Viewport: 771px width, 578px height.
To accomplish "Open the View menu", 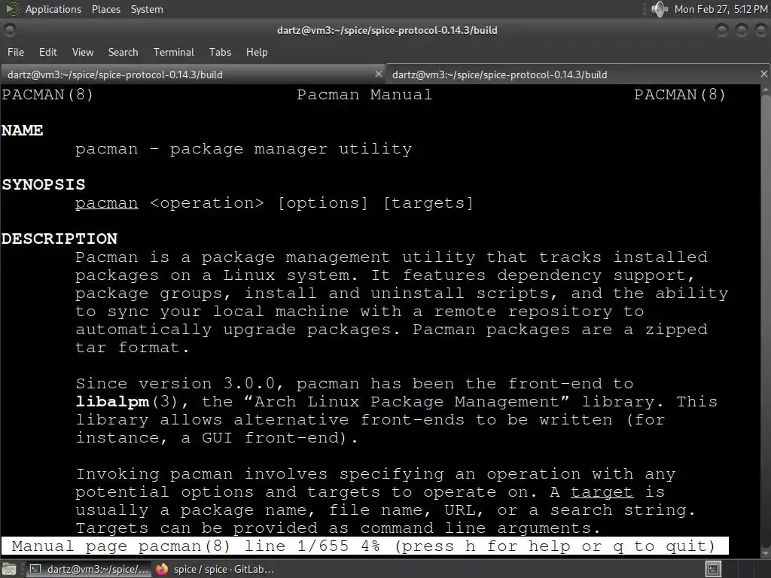I will point(83,52).
